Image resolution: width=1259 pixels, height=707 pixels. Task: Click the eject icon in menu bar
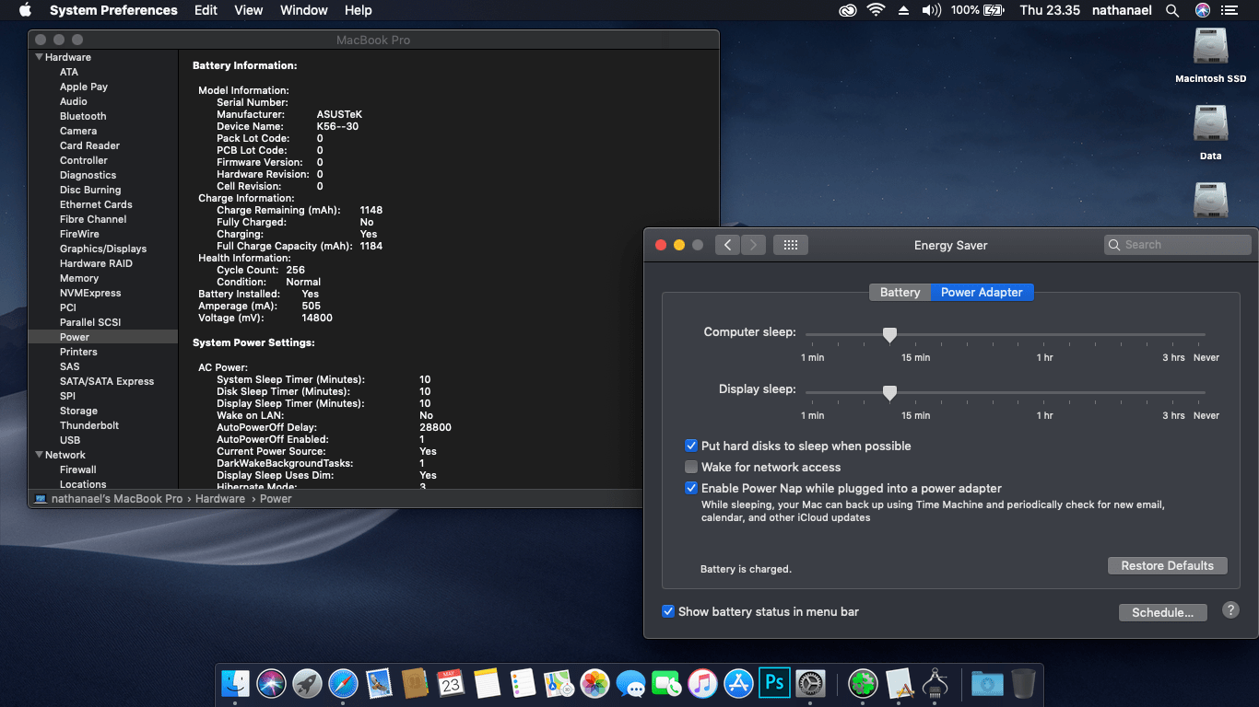pos(901,10)
